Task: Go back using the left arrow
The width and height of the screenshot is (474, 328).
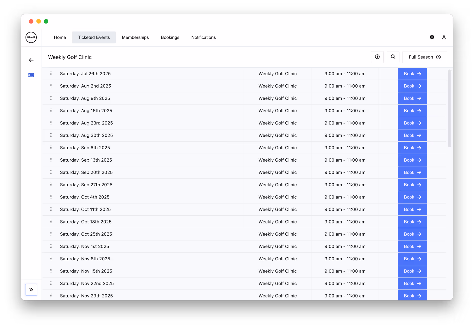Action: pyautogui.click(x=31, y=60)
